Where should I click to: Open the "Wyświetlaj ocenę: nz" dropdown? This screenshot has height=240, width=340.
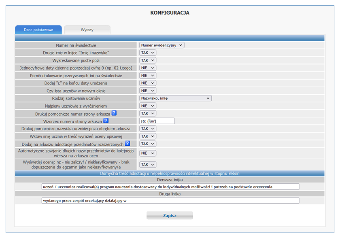148,164
